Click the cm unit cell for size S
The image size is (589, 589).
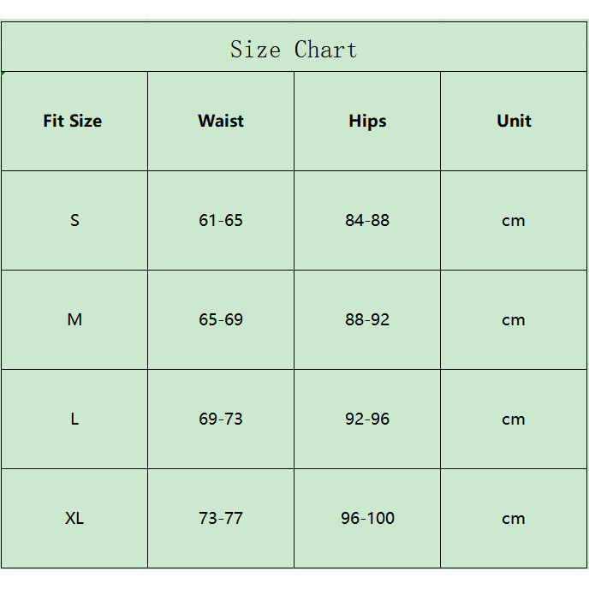tap(514, 220)
